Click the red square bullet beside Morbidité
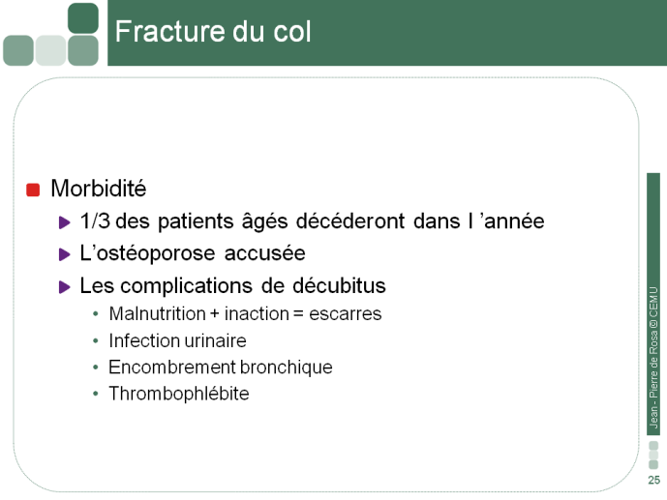Screen dimensions: 667x500 click(x=33, y=190)
